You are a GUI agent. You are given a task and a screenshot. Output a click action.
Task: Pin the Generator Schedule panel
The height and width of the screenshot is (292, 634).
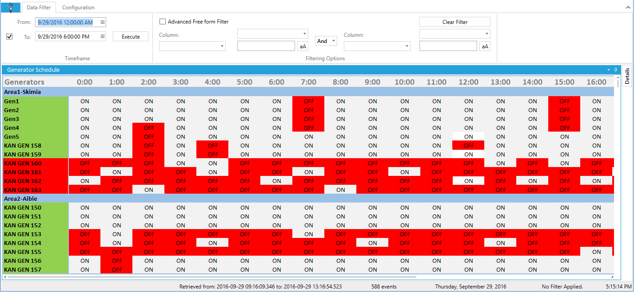click(616, 70)
